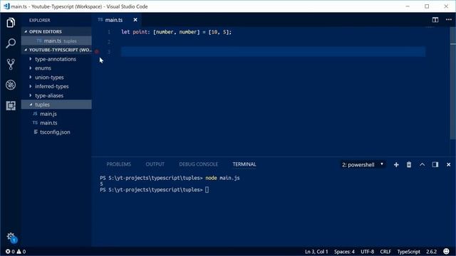Switch to the Debug Console tab
The image size is (456, 256).
[x=199, y=164]
